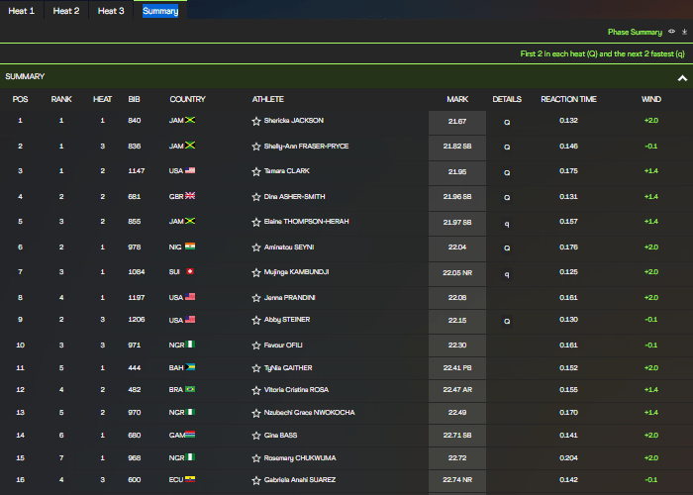693x495 pixels.
Task: Click the Switzerland flag in Kambundji's row
Action: [189, 271]
